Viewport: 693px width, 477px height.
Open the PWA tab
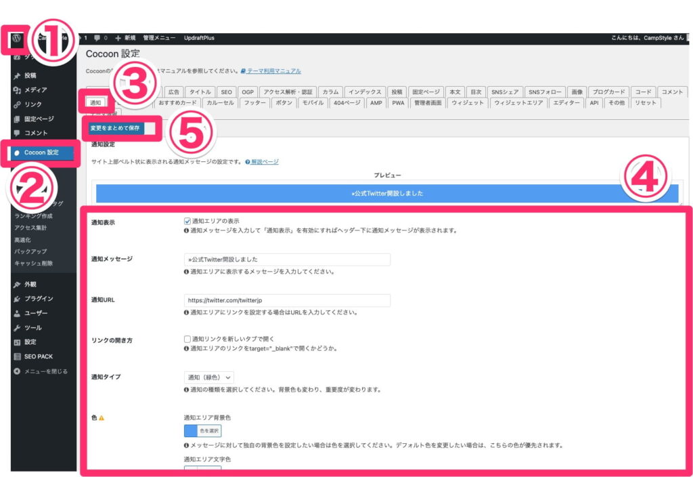pyautogui.click(x=398, y=103)
